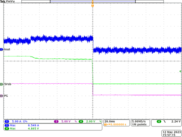Click the orange trigger delay 0.000000 s value
This screenshot has height=137, width=182.
[x=118, y=124]
